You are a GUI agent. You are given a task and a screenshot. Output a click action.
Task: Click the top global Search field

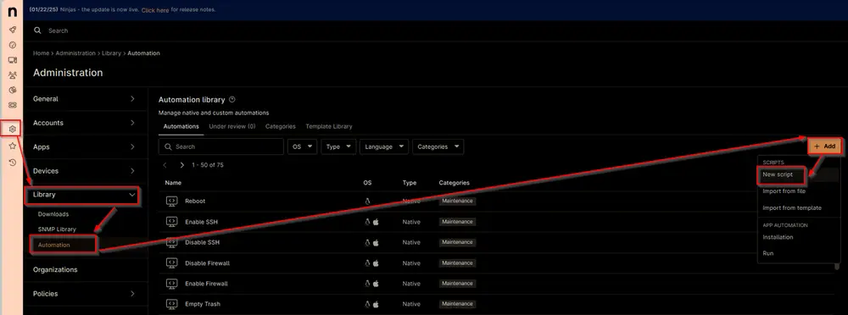58,30
